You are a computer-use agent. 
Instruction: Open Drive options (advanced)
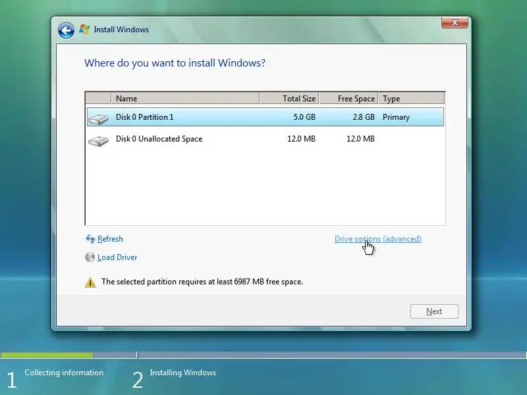coord(377,239)
